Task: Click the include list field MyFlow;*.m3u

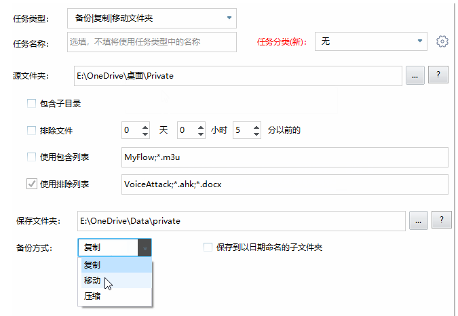Action: coord(285,157)
